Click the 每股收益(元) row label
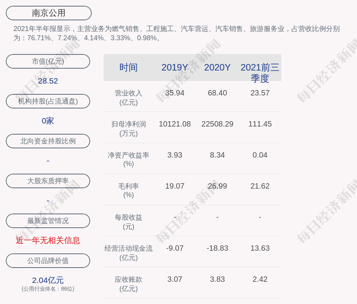357x304 pixels. (129, 222)
